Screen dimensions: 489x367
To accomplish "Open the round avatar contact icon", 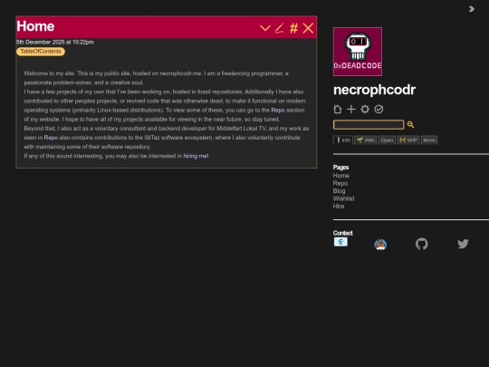I will click(380, 245).
